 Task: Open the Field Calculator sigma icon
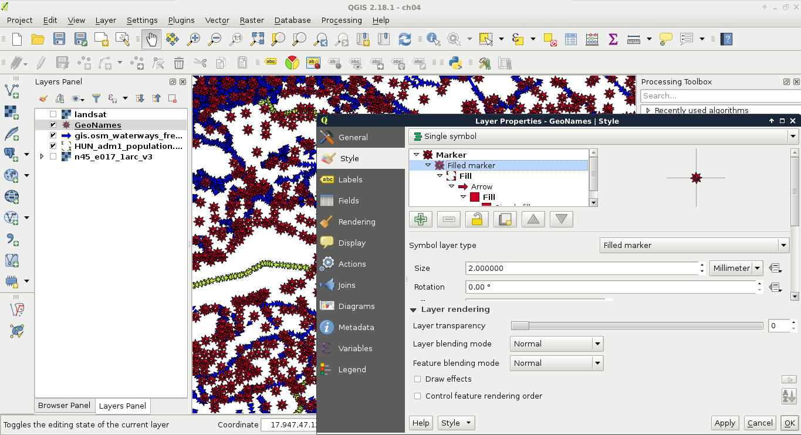(613, 39)
